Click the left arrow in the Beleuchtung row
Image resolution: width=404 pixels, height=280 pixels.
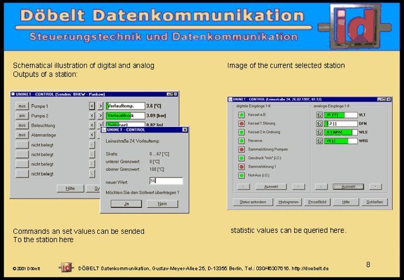coord(92,125)
